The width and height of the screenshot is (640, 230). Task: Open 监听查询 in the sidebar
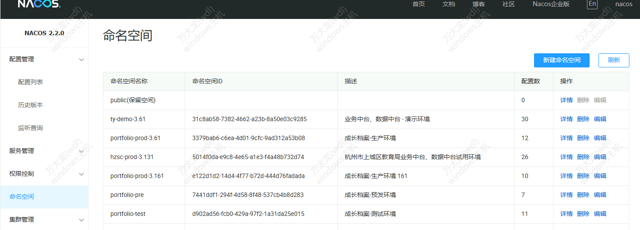click(30, 128)
